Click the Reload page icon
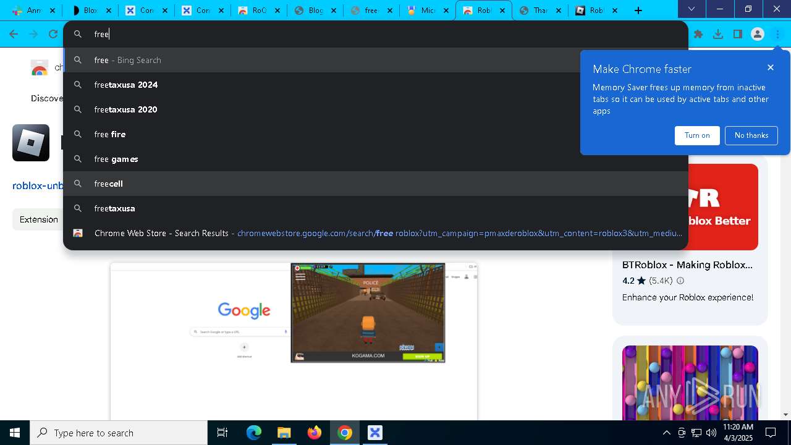The height and width of the screenshot is (445, 791). click(53, 35)
